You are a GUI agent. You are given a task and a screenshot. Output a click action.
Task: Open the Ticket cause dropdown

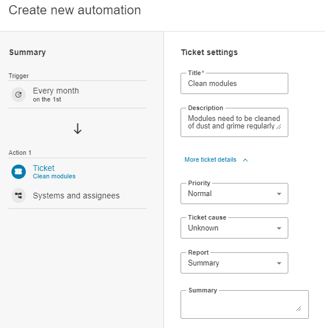click(x=234, y=228)
